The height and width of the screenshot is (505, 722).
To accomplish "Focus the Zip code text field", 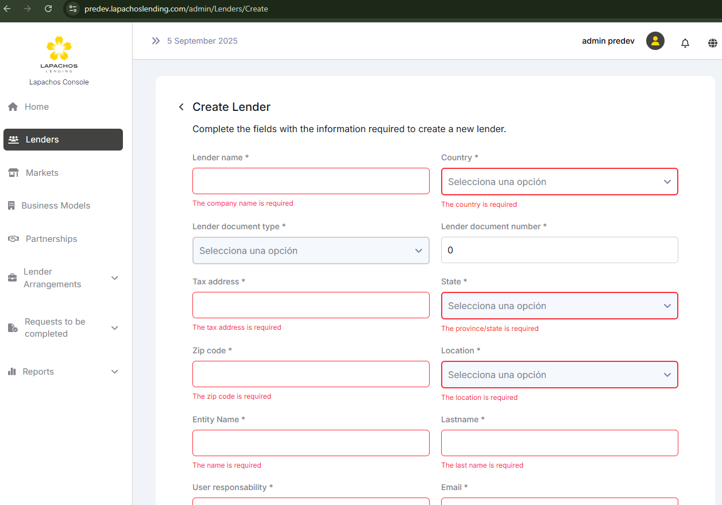I will coord(311,374).
